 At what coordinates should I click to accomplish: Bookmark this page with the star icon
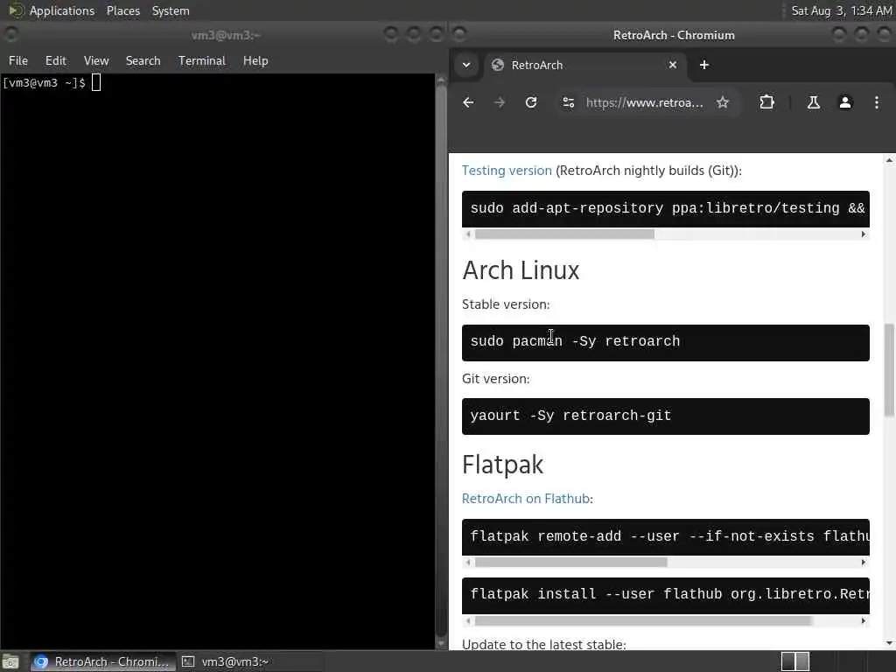[722, 102]
